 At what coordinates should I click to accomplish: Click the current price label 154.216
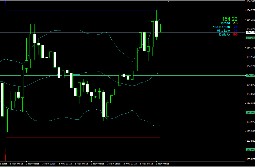click(x=250, y=32)
